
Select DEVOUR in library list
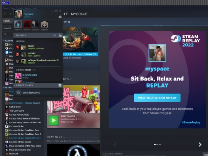(13, 154)
